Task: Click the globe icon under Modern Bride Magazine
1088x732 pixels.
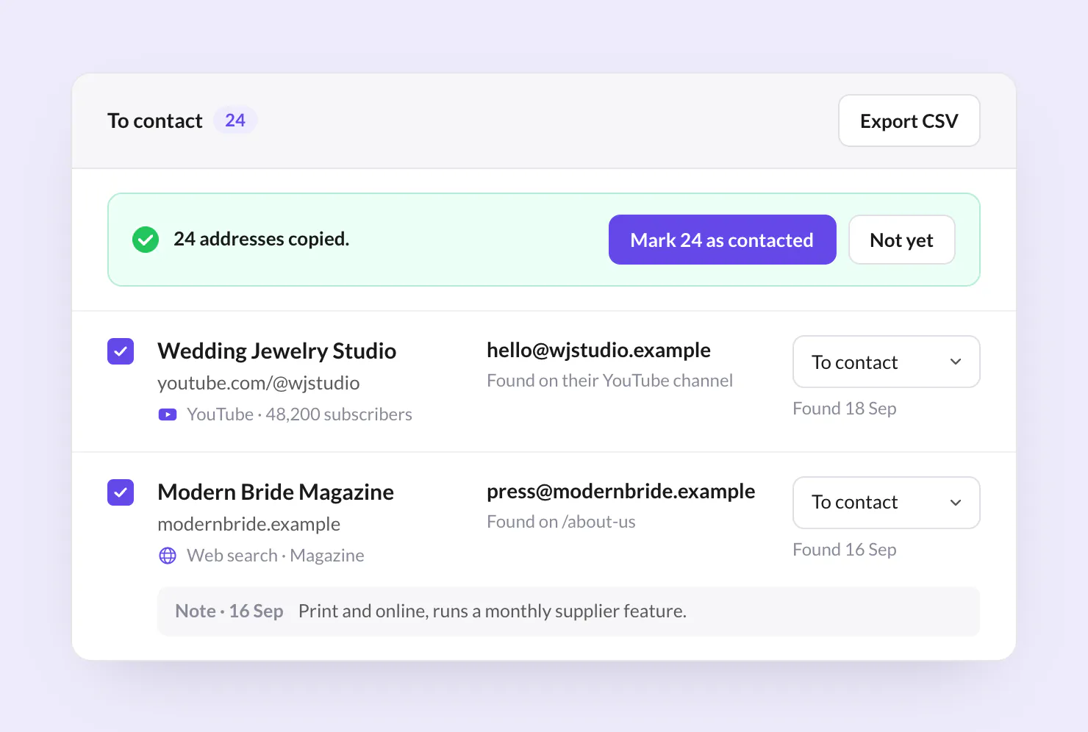Action: click(168, 556)
